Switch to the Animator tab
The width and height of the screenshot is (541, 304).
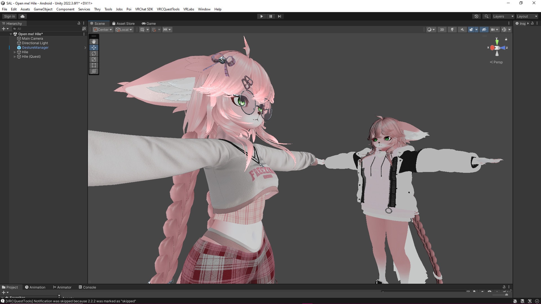(62, 287)
